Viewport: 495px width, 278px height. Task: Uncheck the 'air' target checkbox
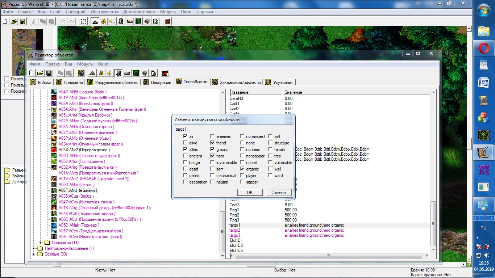186,136
